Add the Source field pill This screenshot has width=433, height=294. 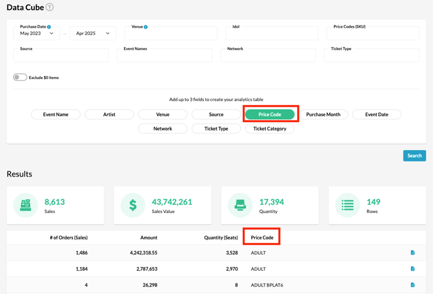[216, 114]
